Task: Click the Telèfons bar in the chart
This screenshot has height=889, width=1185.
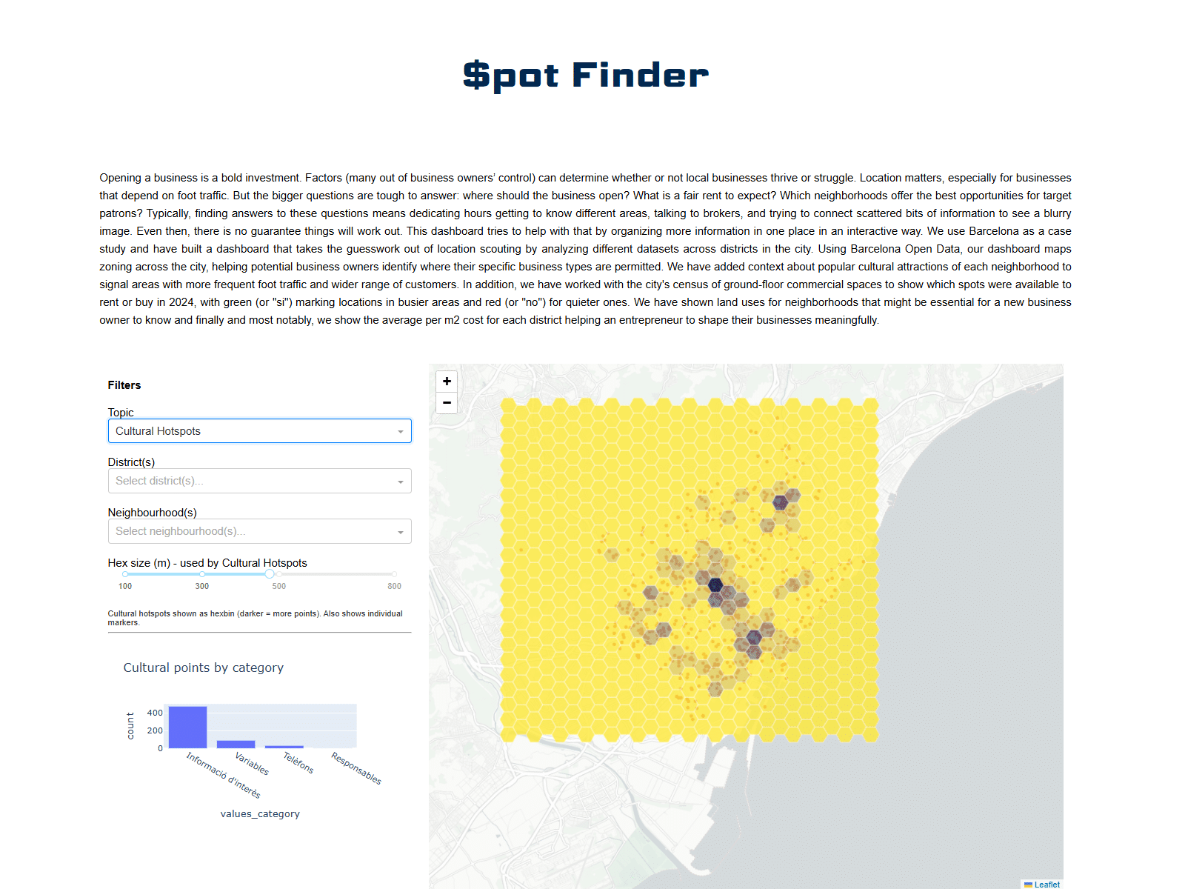Action: 284,747
